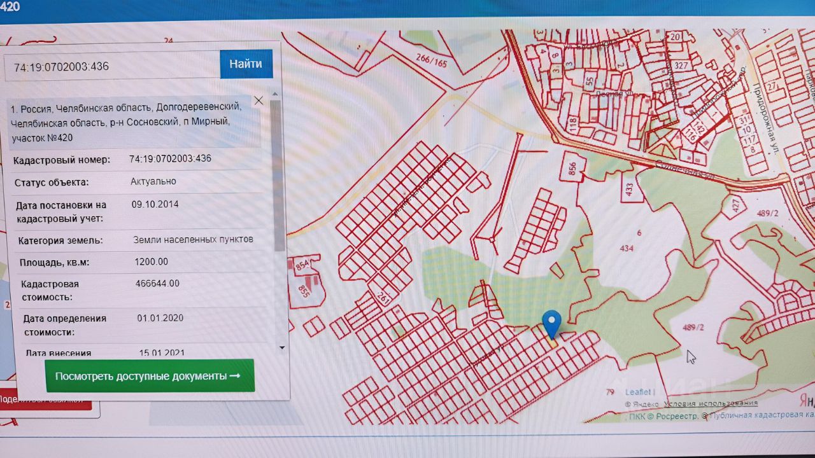Click the ПКК © Росреестр attribution text
815x458 pixels.
pos(664,417)
